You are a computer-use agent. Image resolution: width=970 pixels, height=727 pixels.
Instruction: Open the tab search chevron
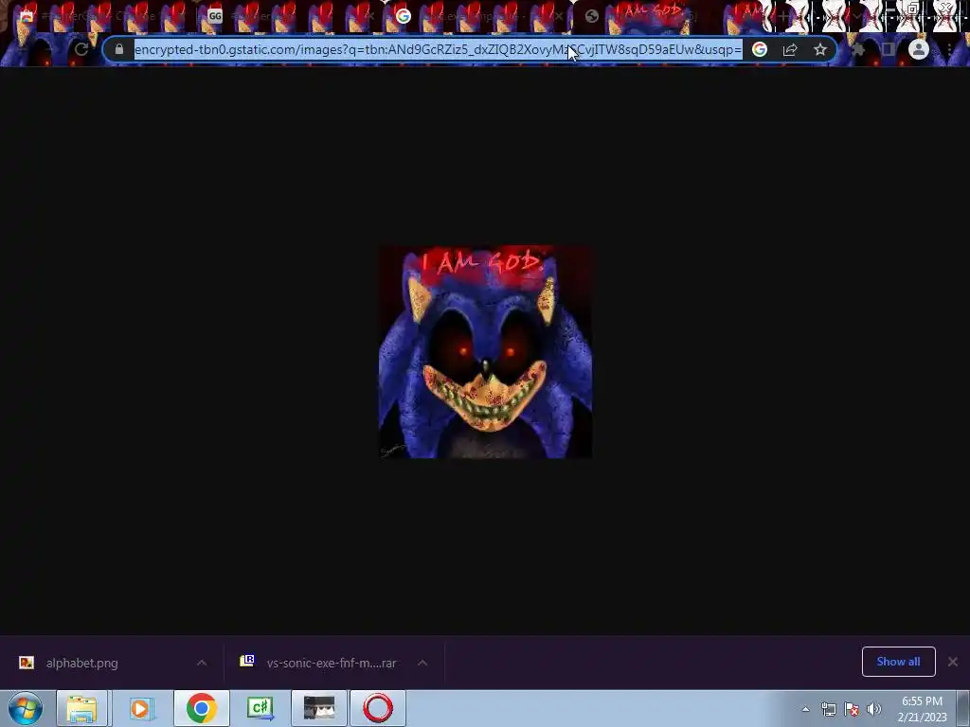click(x=857, y=17)
